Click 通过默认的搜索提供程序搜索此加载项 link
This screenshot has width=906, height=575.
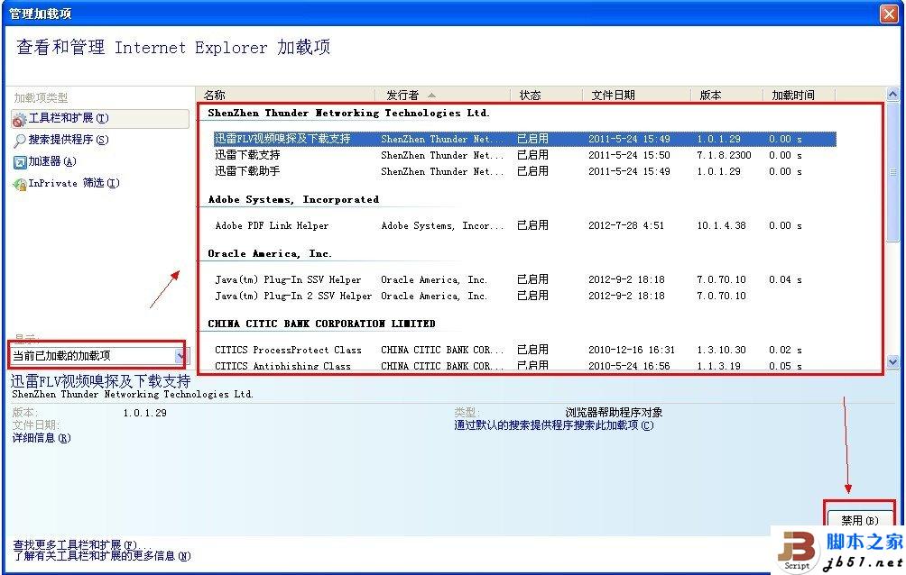point(553,424)
